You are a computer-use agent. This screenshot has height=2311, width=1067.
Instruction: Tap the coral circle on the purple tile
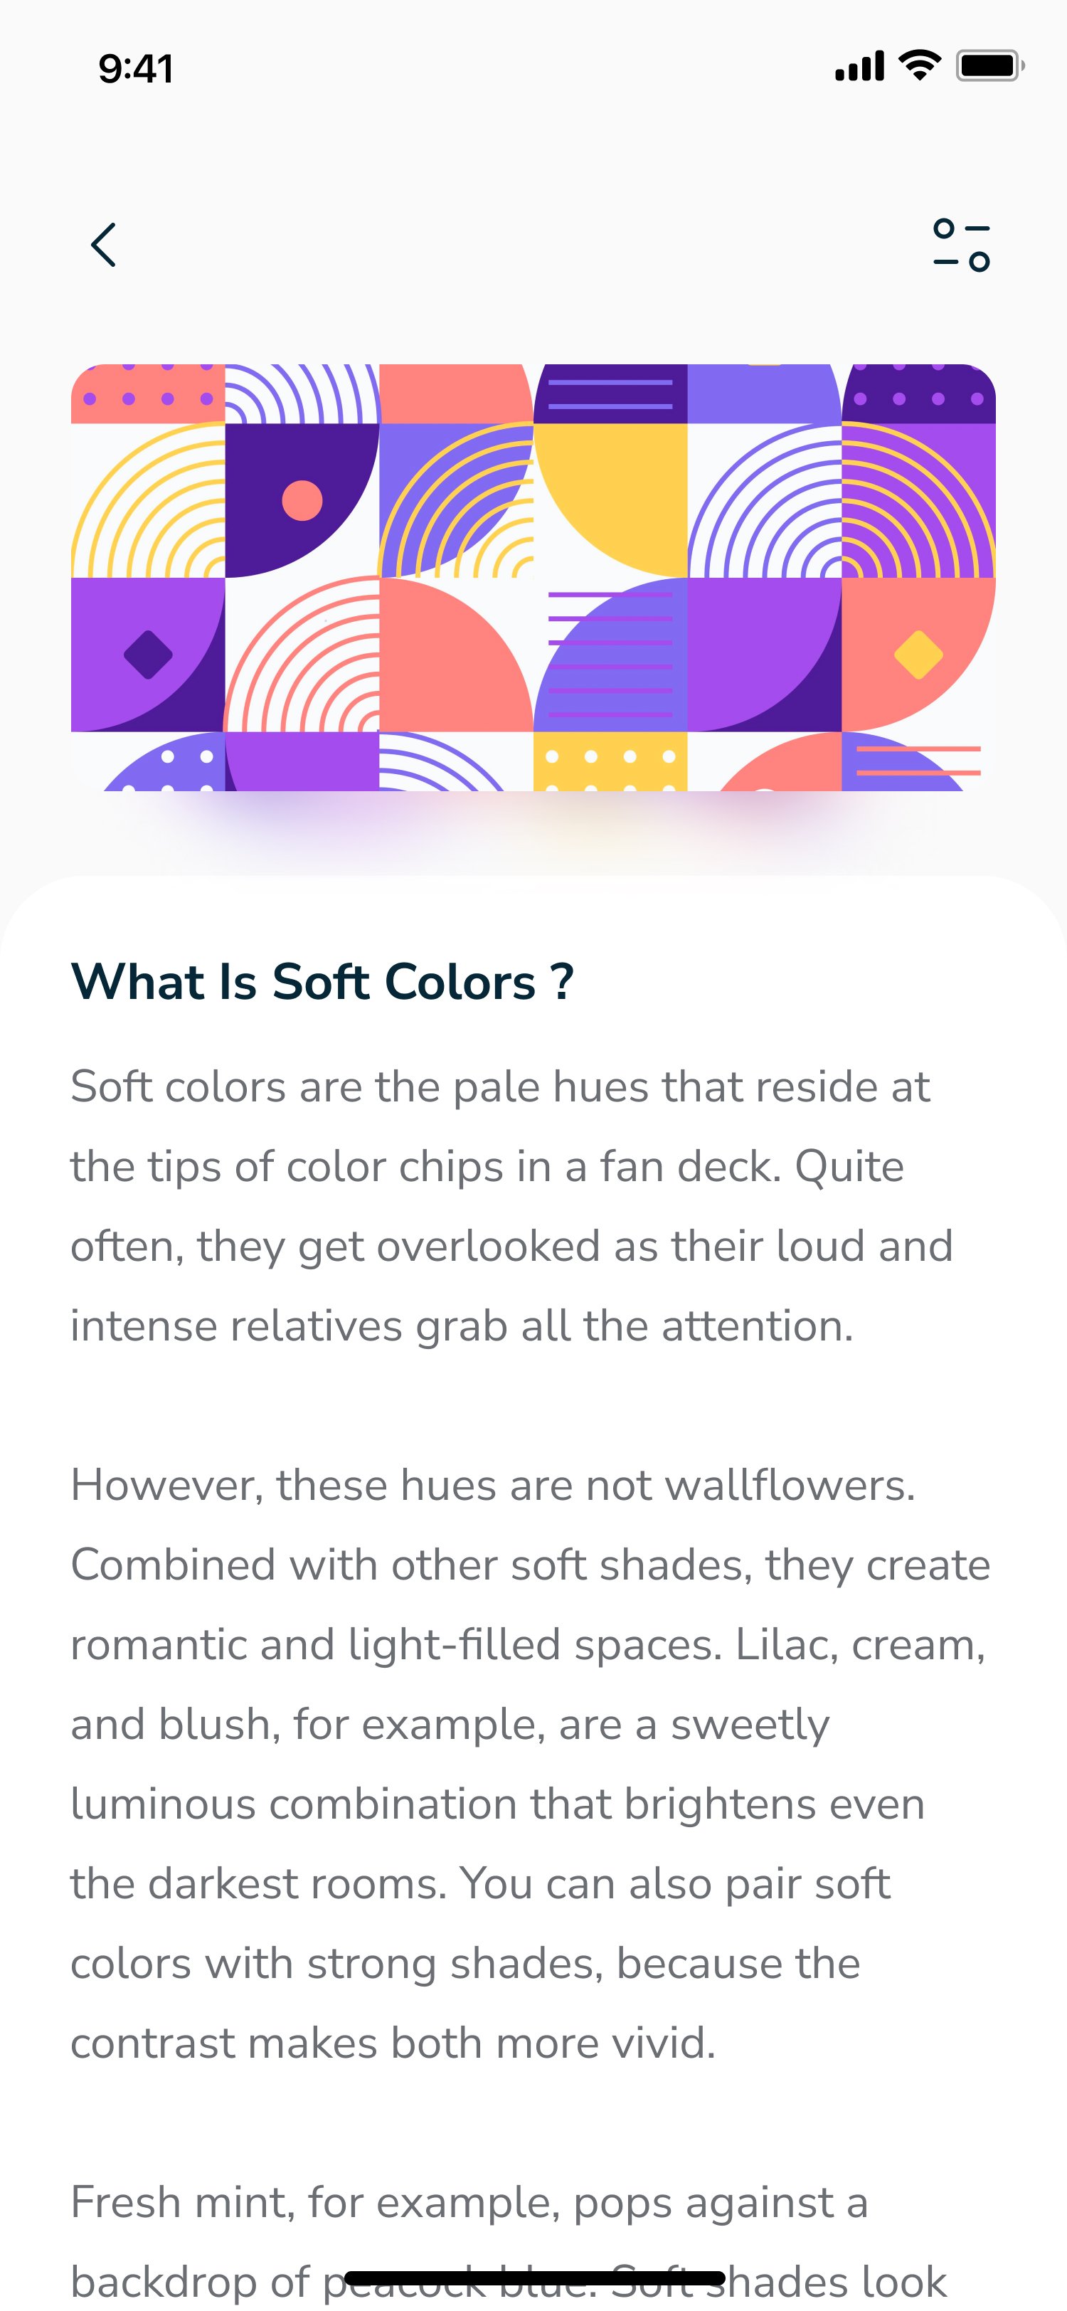click(302, 501)
